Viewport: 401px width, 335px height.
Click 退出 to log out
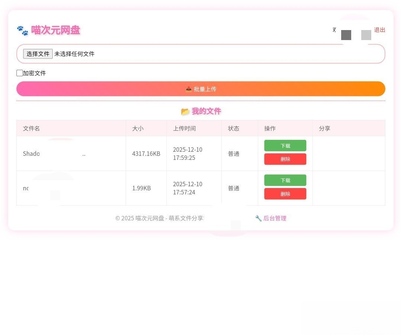point(379,30)
